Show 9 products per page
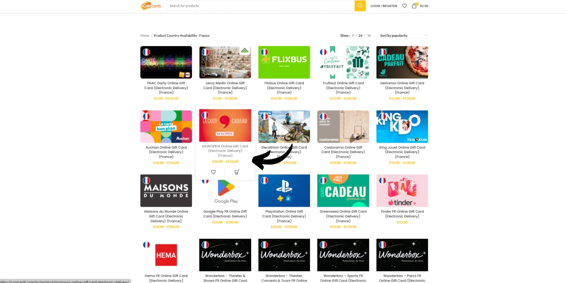 [x=352, y=36]
